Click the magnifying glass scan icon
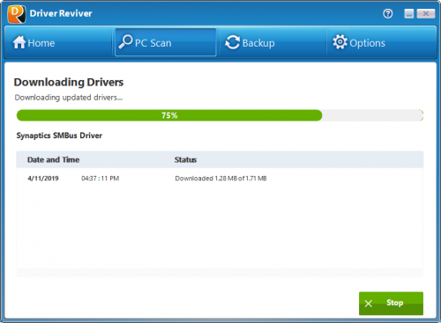 pos(125,41)
